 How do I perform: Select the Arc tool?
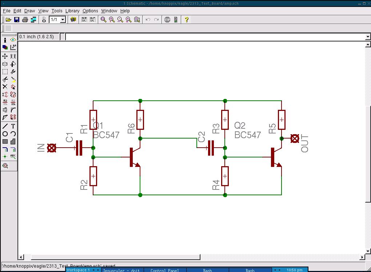(x=13, y=134)
